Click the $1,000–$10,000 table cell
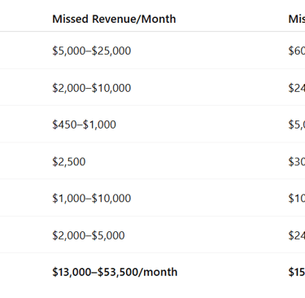Image resolution: width=305 pixels, height=298 pixels. point(92,198)
